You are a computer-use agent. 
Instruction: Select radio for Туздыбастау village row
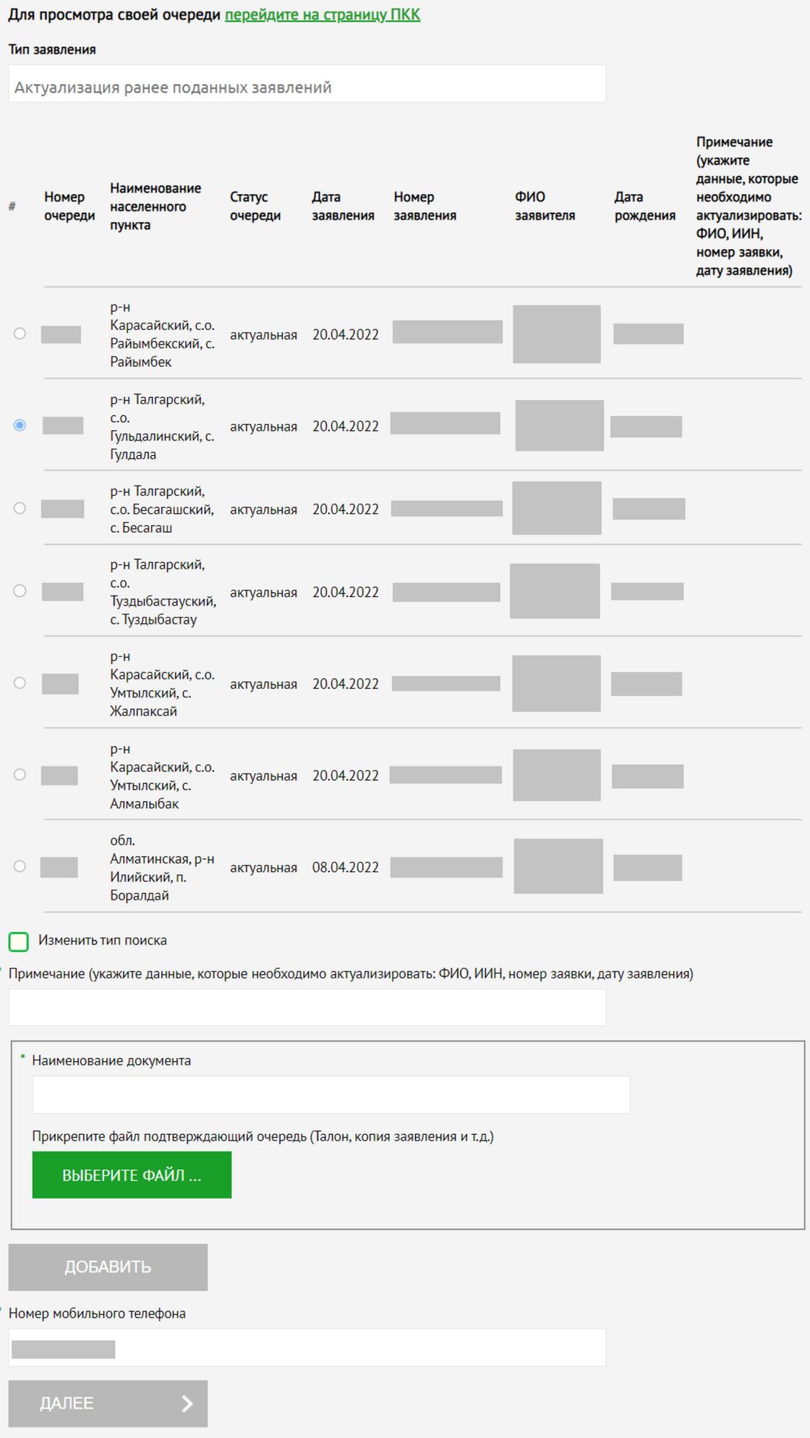click(20, 591)
